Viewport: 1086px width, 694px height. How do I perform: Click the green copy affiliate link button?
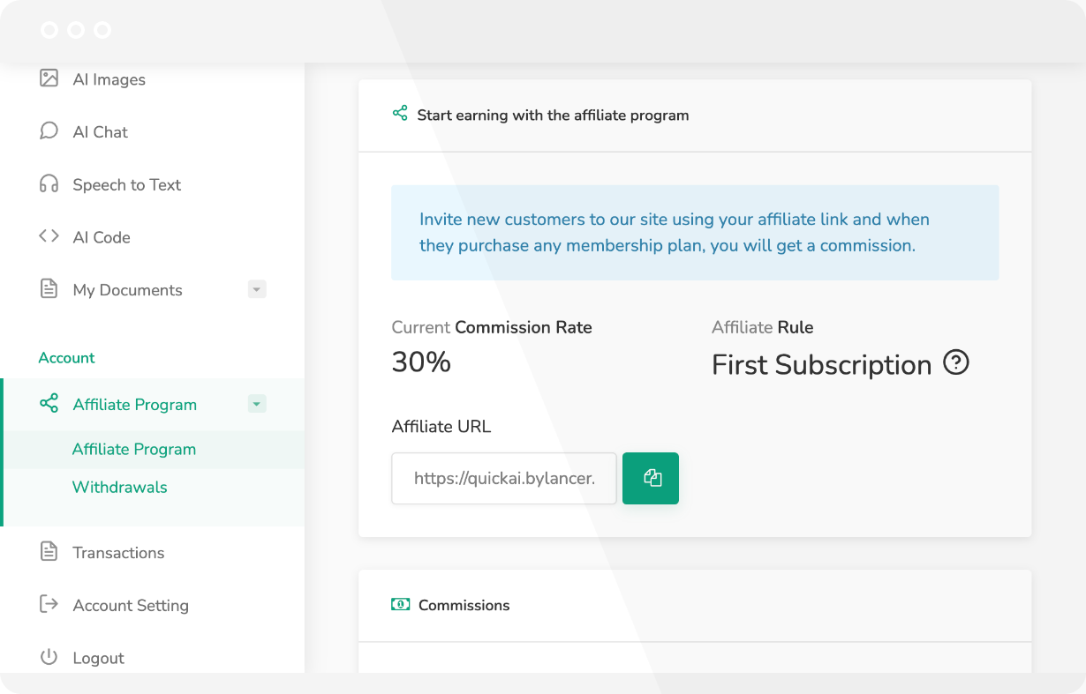point(651,478)
